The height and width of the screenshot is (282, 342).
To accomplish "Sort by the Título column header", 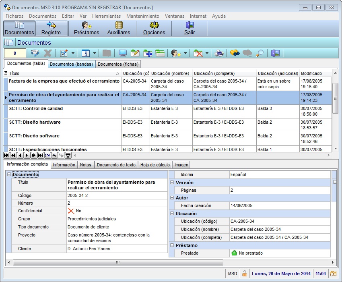I will (x=64, y=73).
